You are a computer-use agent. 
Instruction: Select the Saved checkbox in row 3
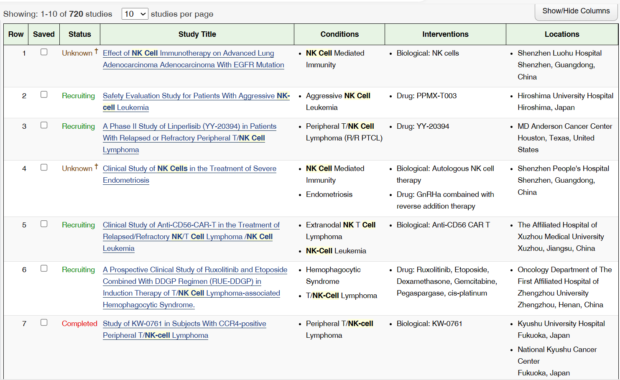tap(44, 125)
